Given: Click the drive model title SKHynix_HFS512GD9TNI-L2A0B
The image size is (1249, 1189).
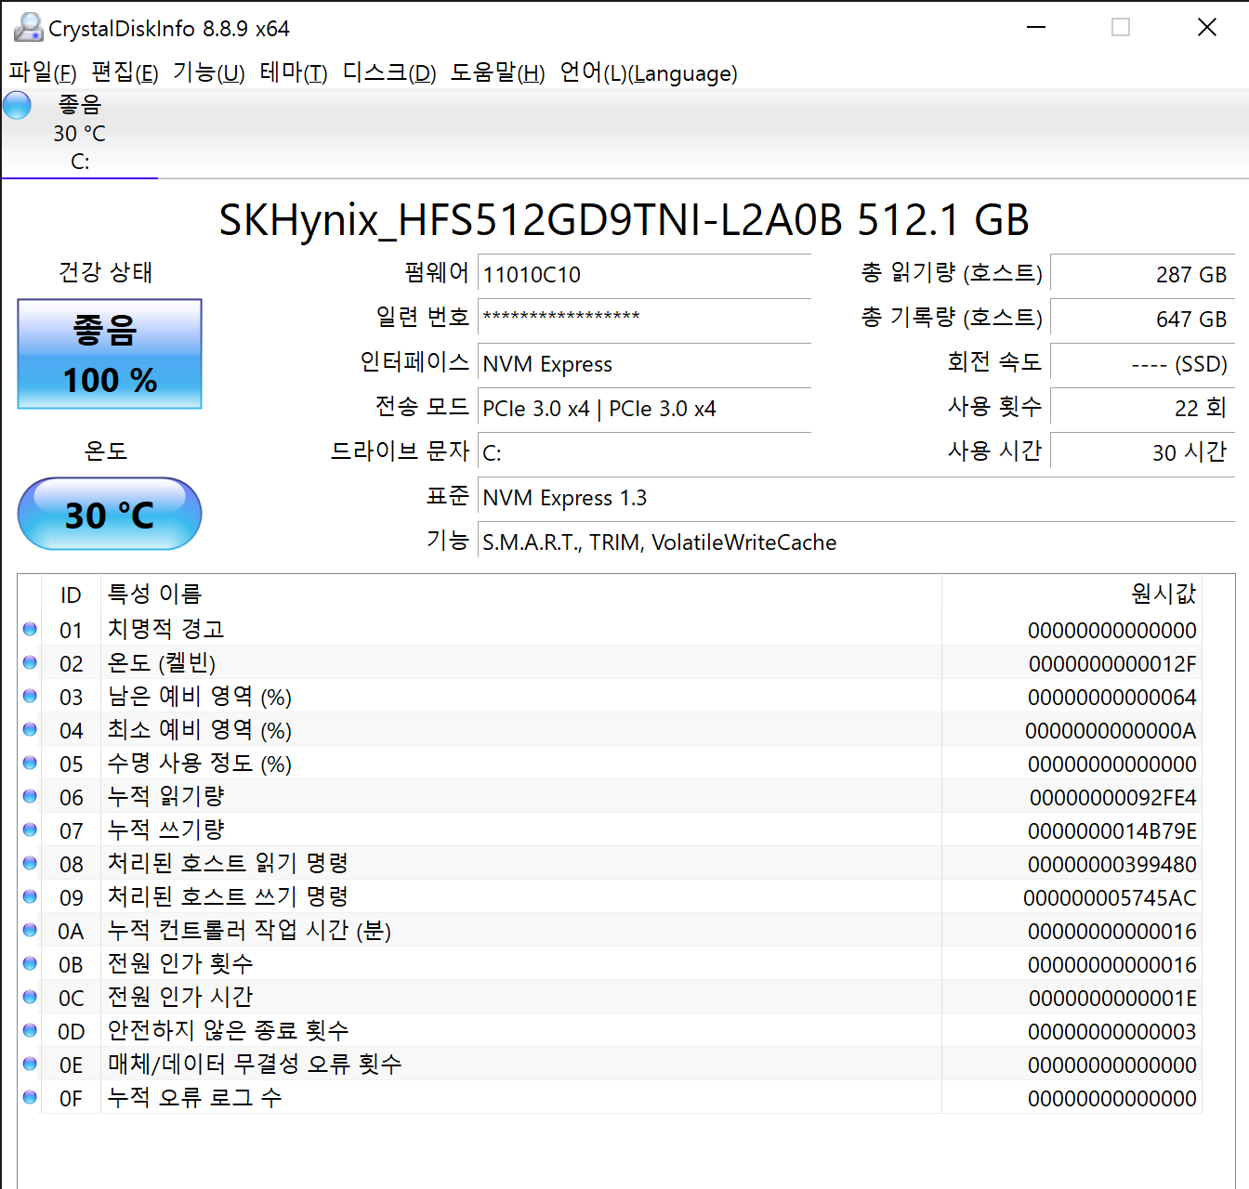Looking at the screenshot, I should (531, 220).
